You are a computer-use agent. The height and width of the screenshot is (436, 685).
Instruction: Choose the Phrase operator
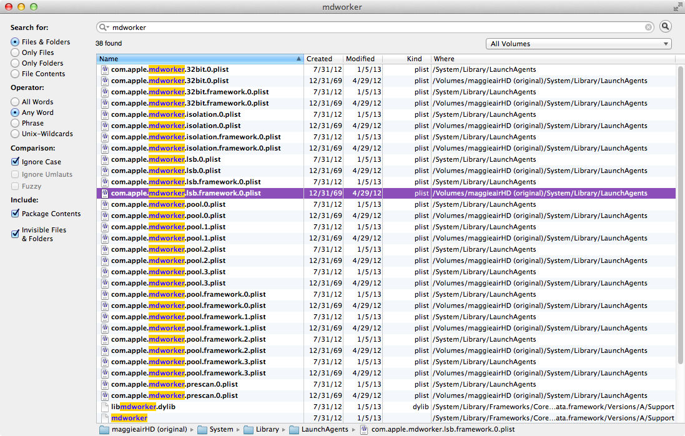[15, 123]
